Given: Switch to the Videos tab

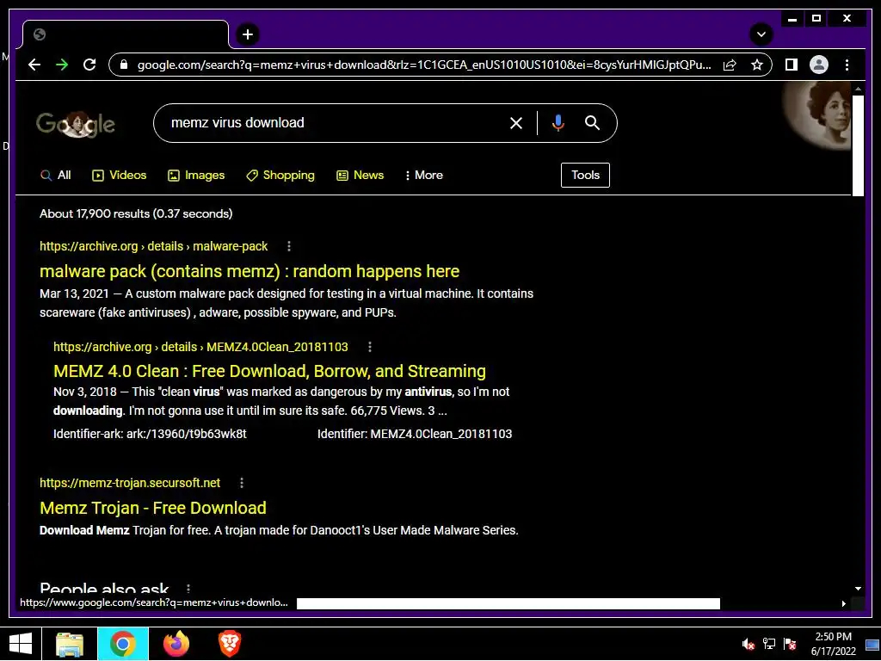Looking at the screenshot, I should (119, 176).
